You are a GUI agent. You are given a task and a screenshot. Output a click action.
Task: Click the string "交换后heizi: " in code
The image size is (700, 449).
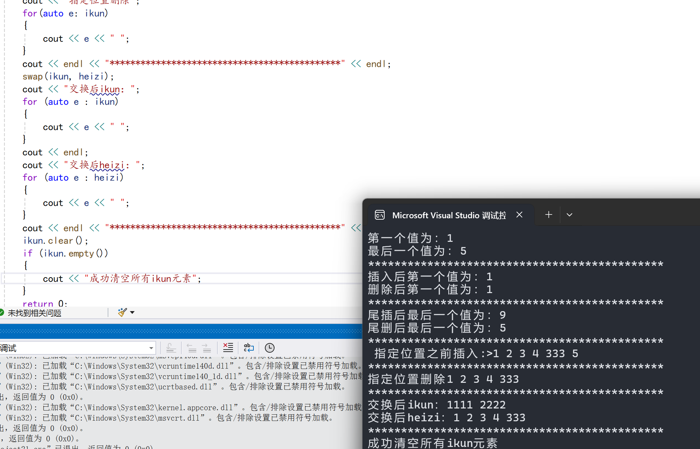[x=102, y=165]
